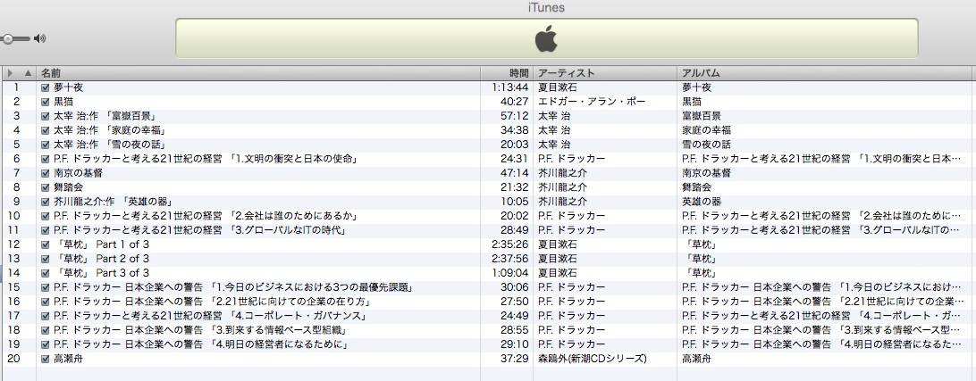Click row number 12

click(x=13, y=244)
